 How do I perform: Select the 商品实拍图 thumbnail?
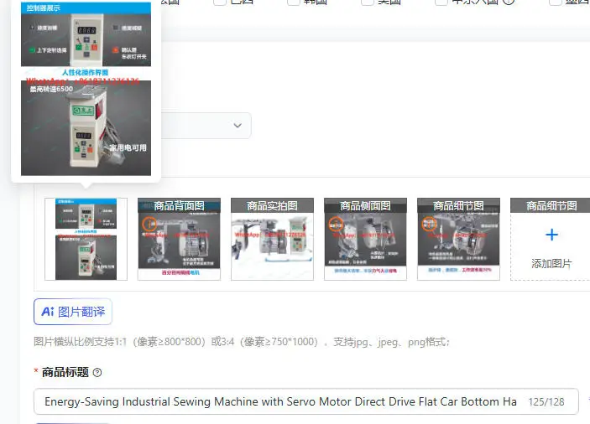tap(273, 239)
